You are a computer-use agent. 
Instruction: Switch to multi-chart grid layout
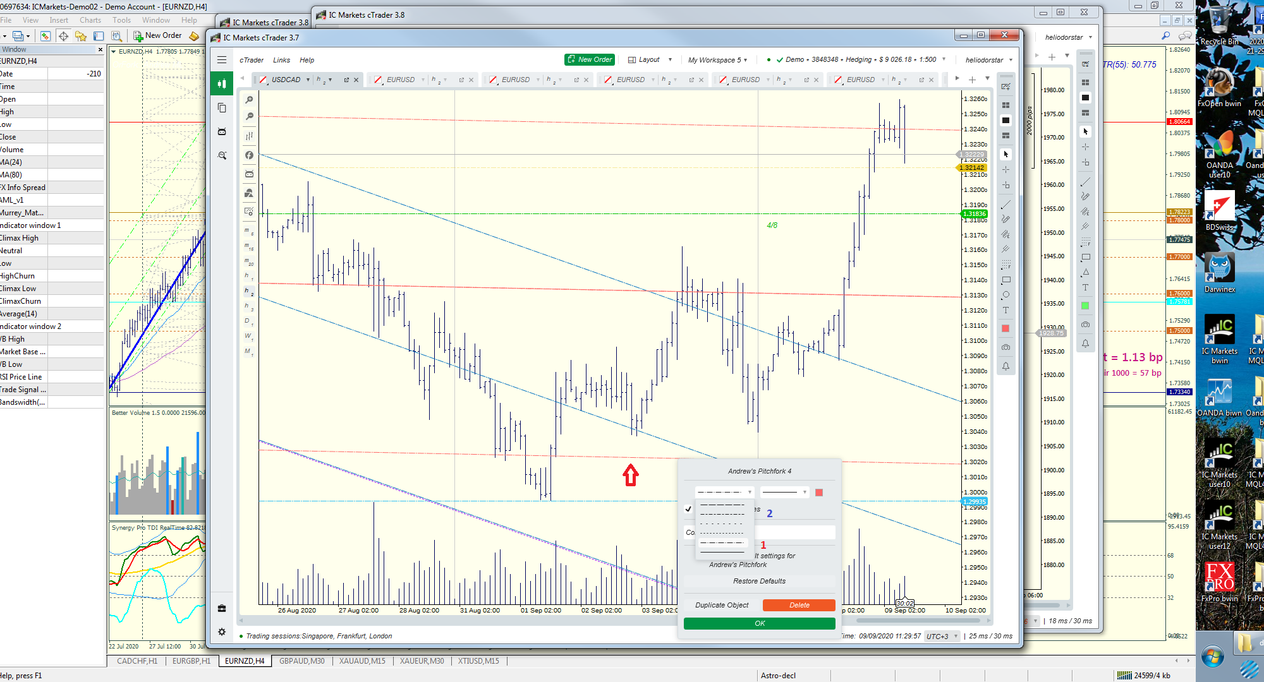click(x=1006, y=105)
